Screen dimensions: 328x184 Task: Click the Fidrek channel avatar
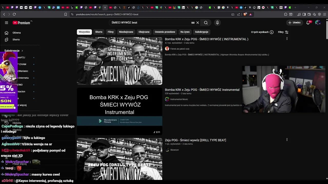167,49
